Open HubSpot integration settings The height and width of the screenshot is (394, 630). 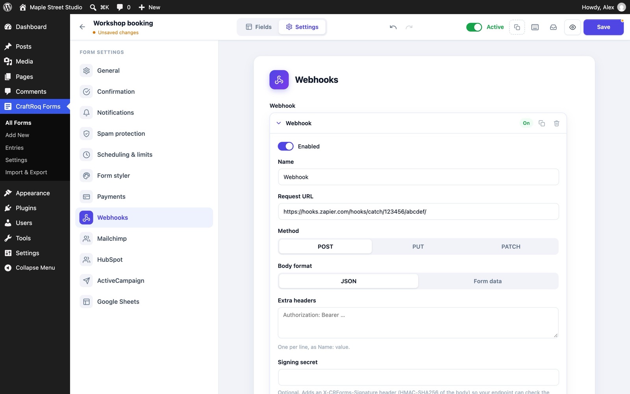click(144, 260)
